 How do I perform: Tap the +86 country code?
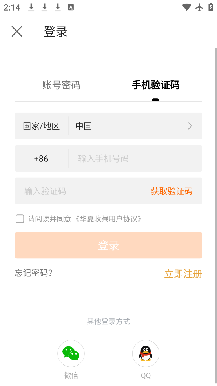41,159
